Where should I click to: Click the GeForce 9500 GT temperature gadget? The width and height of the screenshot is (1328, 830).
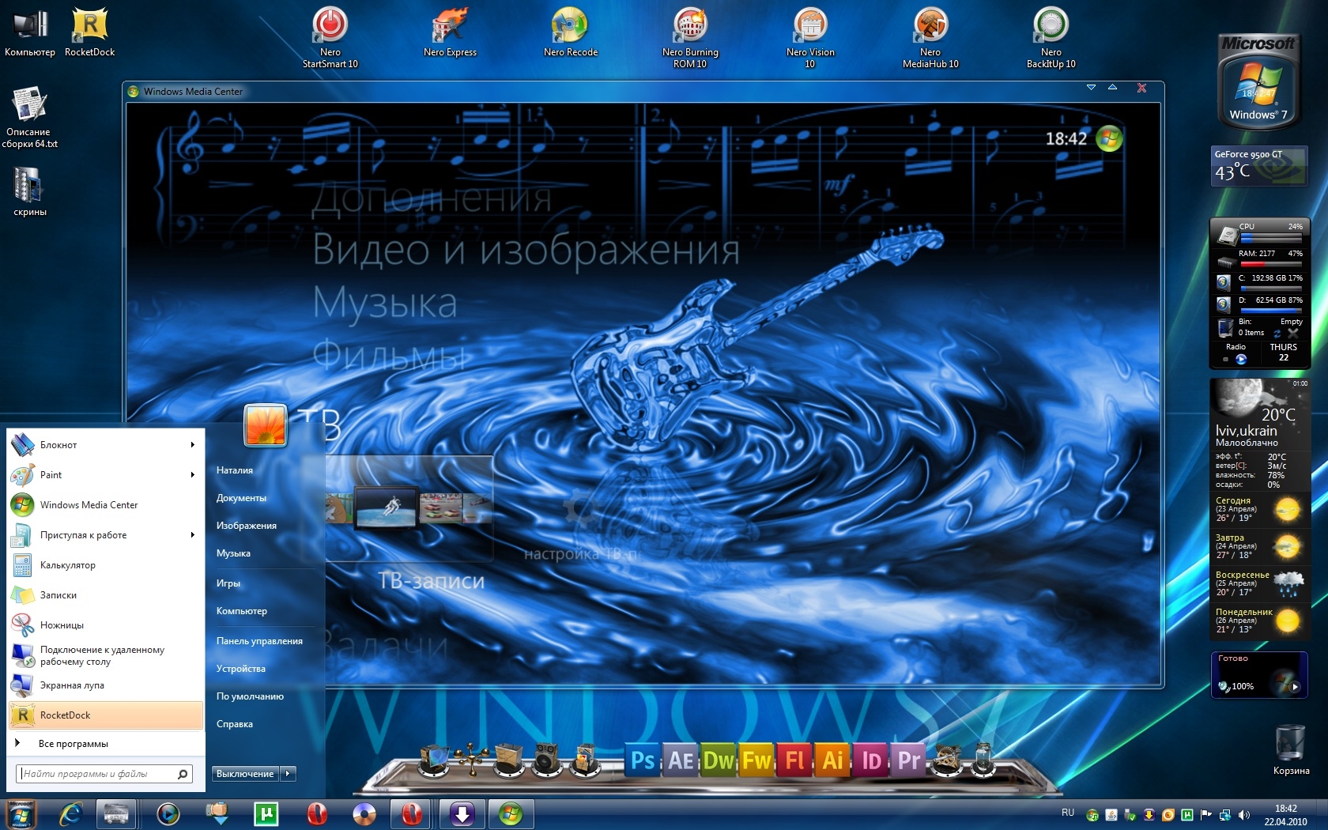pos(1259,167)
